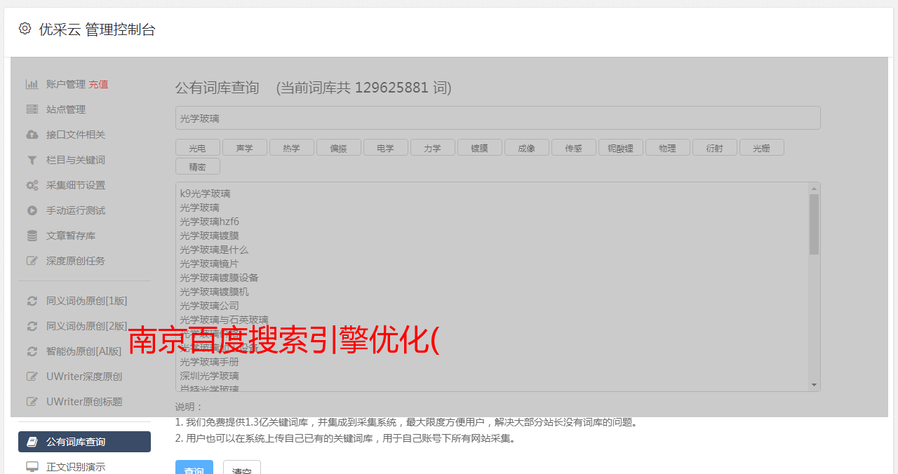This screenshot has width=898, height=474.
Task: Click the 精密 tag button
Action: pos(197,166)
